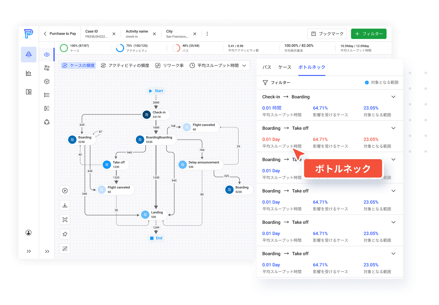Click the 0.01 時間 value

click(x=272, y=108)
